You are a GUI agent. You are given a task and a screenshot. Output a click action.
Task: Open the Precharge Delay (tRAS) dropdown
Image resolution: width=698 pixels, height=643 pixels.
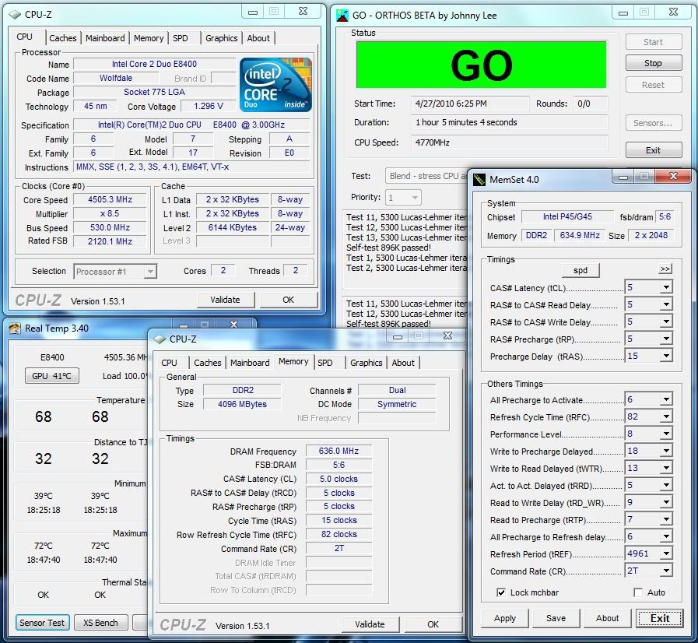(666, 356)
